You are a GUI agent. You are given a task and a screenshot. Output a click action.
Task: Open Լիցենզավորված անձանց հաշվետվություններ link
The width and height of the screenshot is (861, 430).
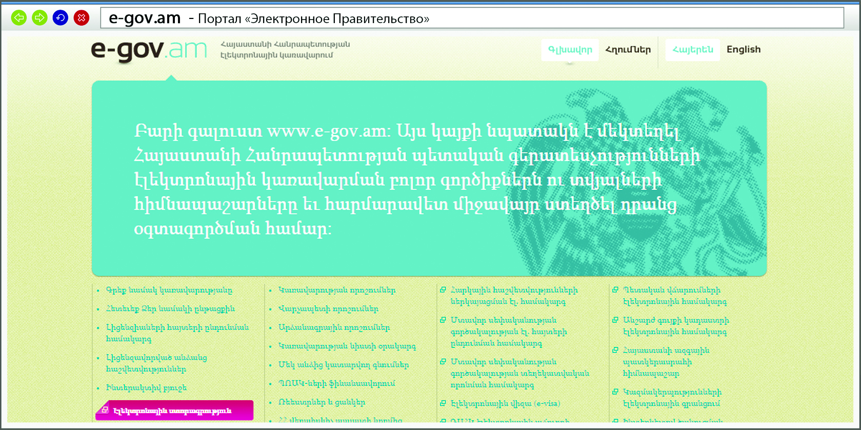click(156, 363)
